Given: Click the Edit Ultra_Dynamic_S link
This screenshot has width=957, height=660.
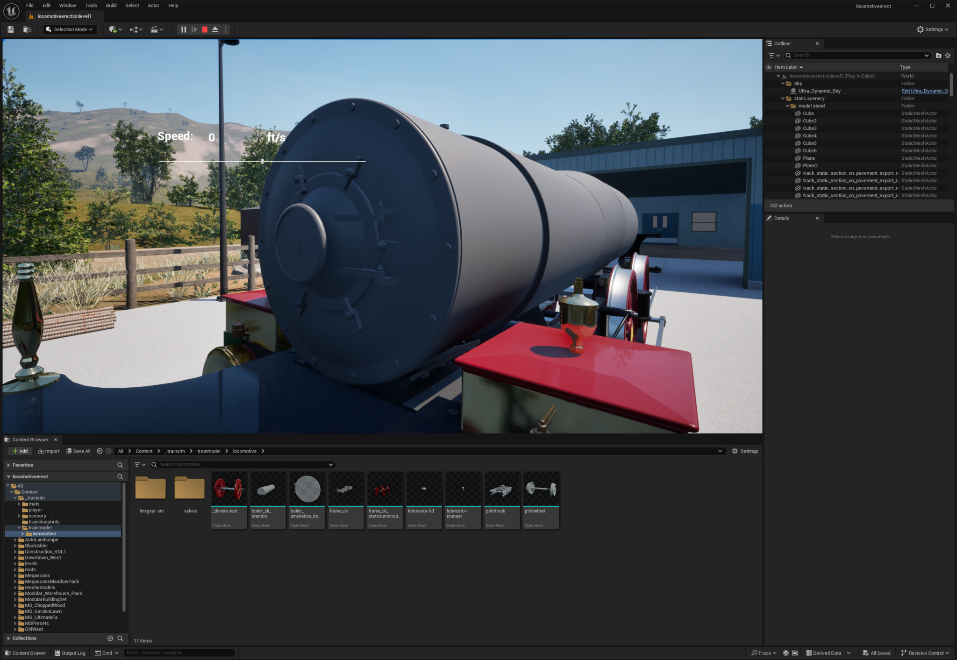Looking at the screenshot, I should coord(924,91).
